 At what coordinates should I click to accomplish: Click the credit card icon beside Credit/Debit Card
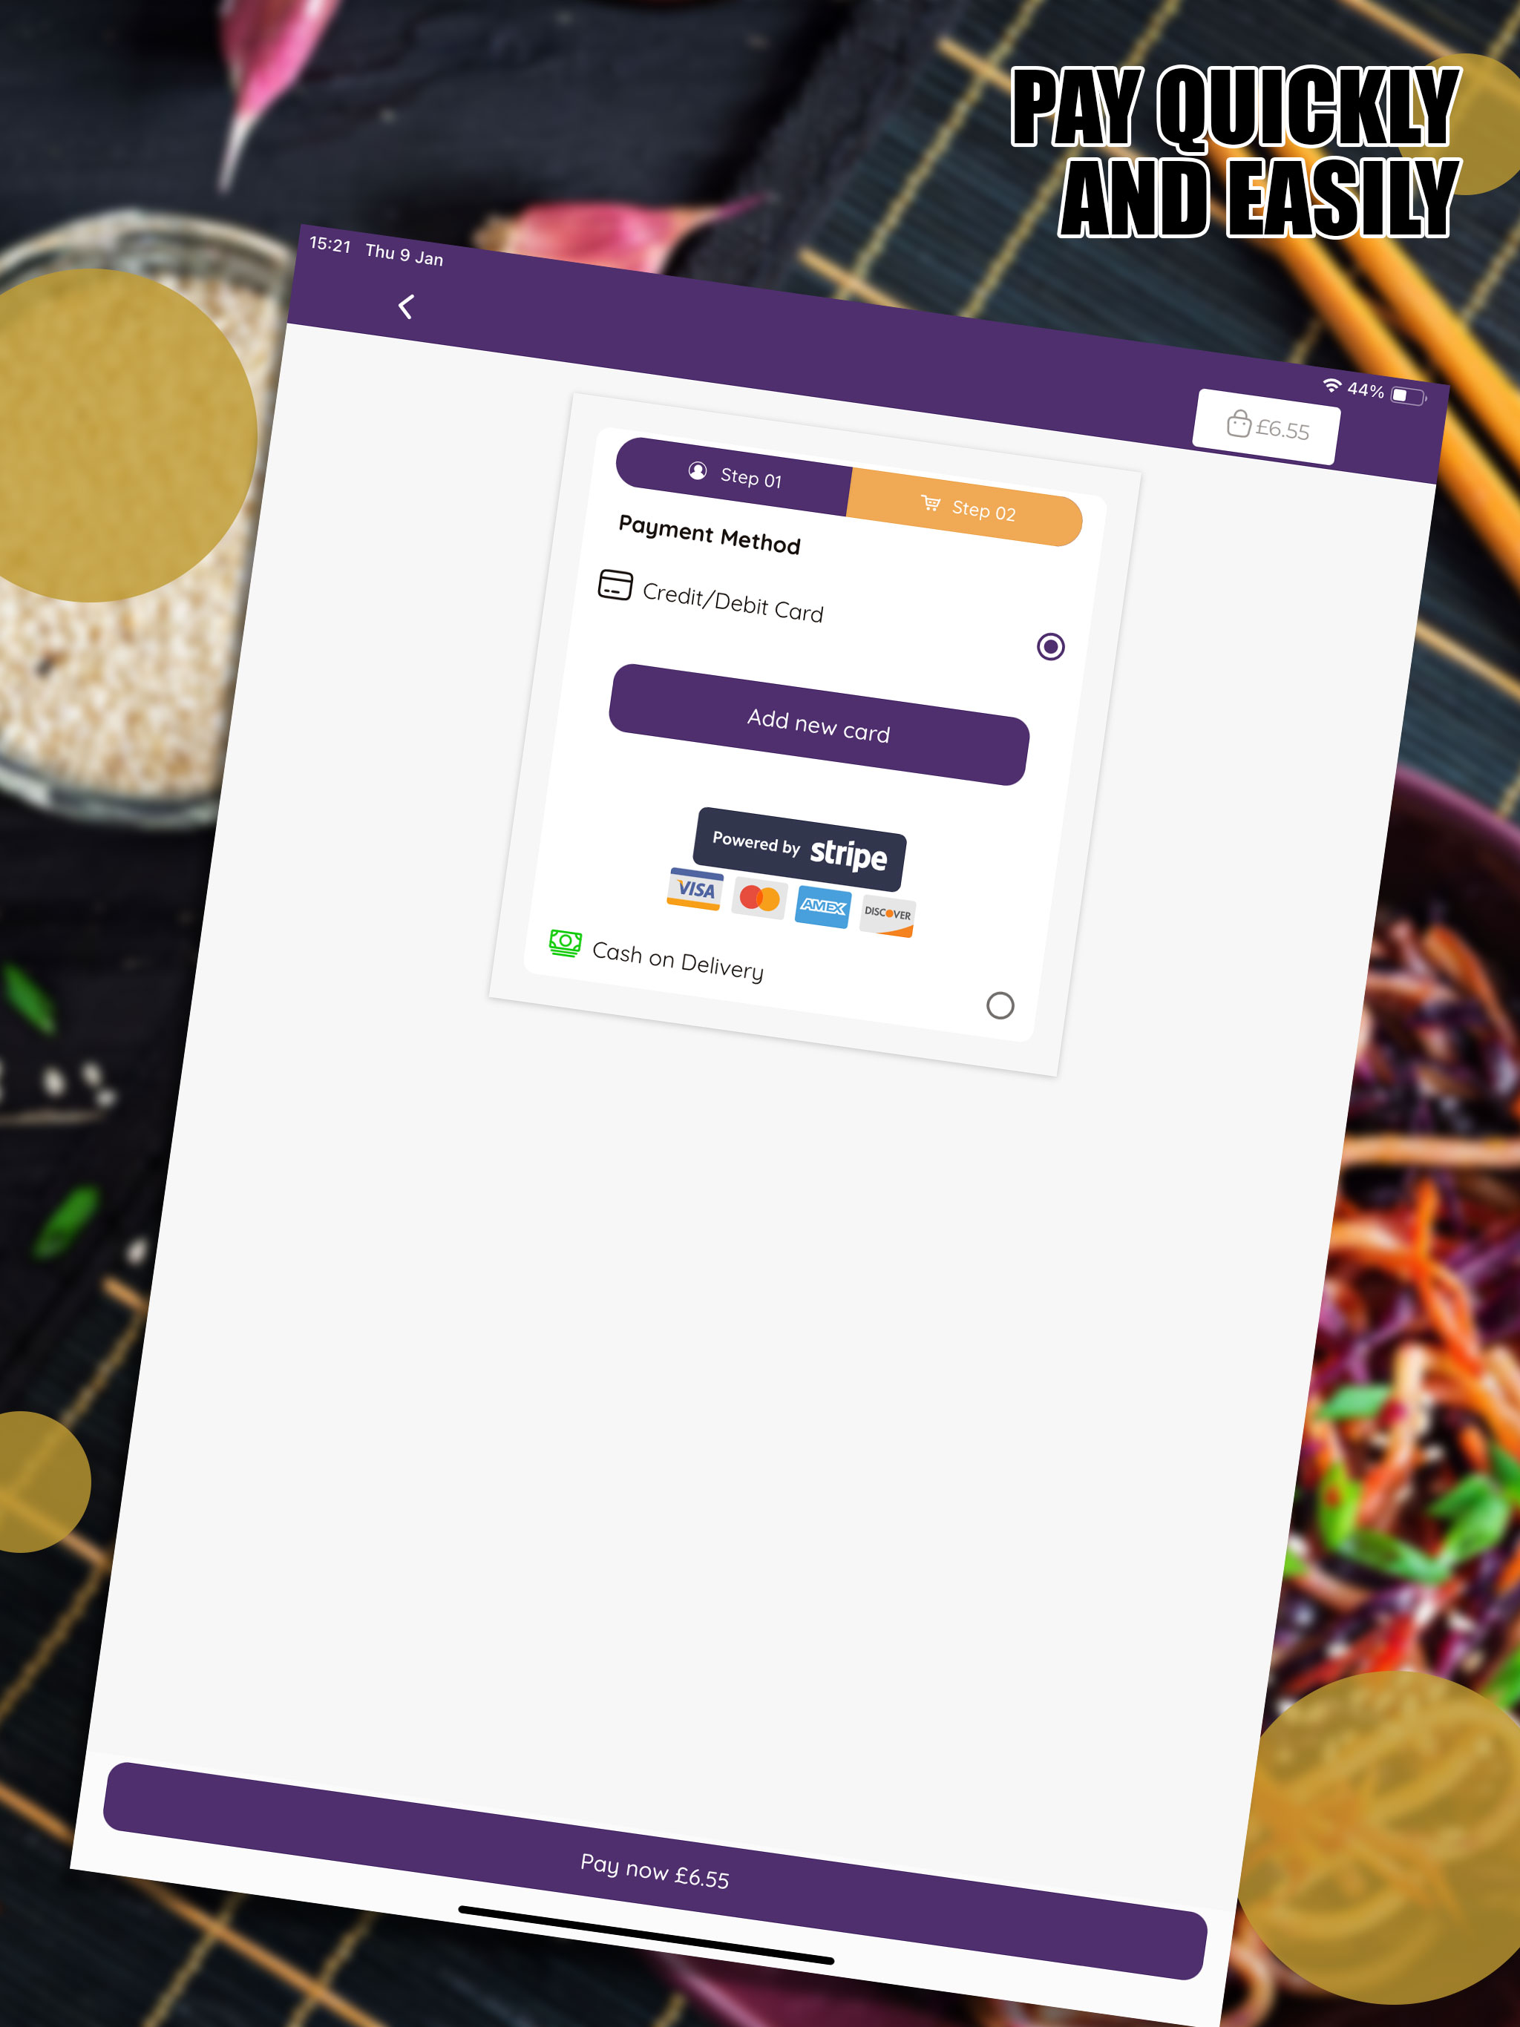tap(615, 585)
